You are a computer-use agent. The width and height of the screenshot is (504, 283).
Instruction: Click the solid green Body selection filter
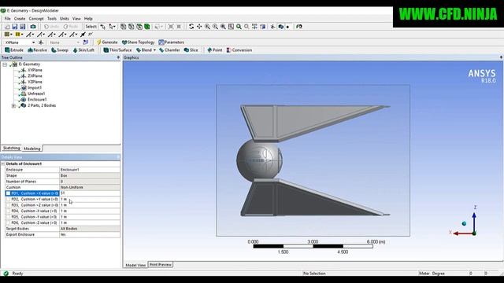point(147,27)
